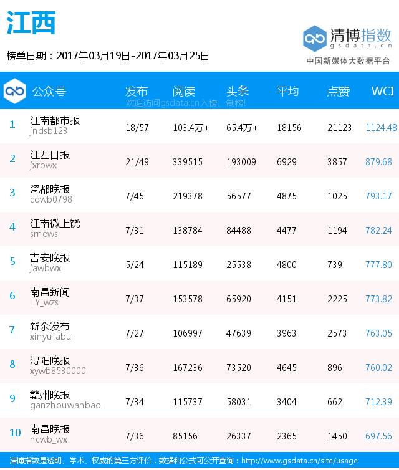Click the hexagon icon beside 公众号 header
Image resolution: width=399 pixels, height=470 pixels.
tap(14, 91)
